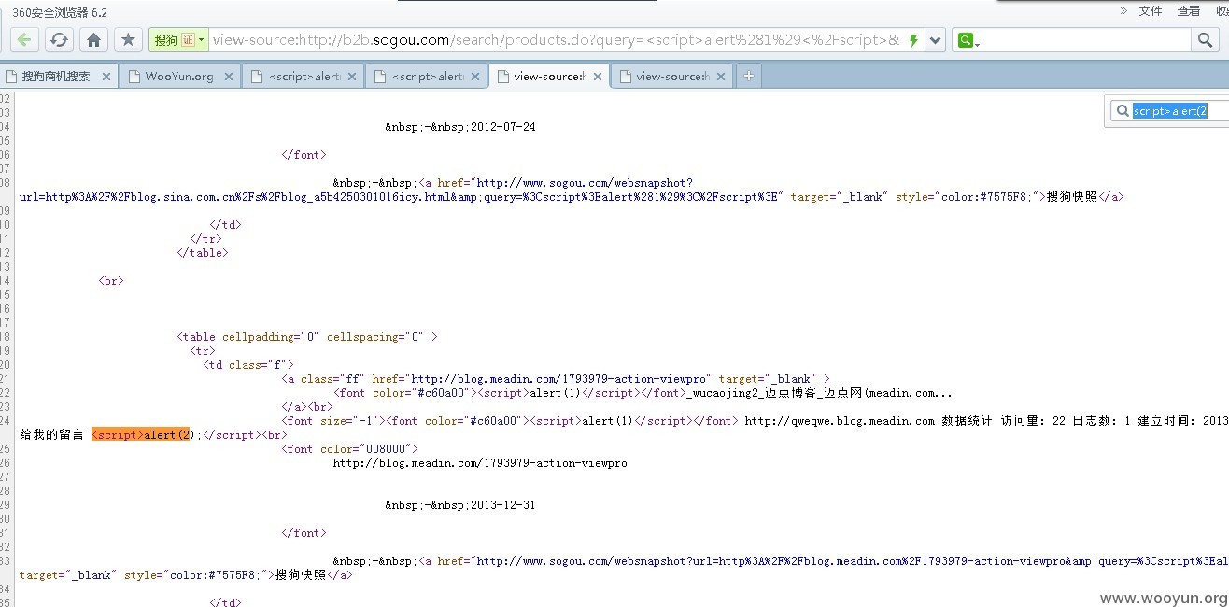The width and height of the screenshot is (1229, 607).
Task: Click the magnifier icon in find box
Action: click(1121, 111)
